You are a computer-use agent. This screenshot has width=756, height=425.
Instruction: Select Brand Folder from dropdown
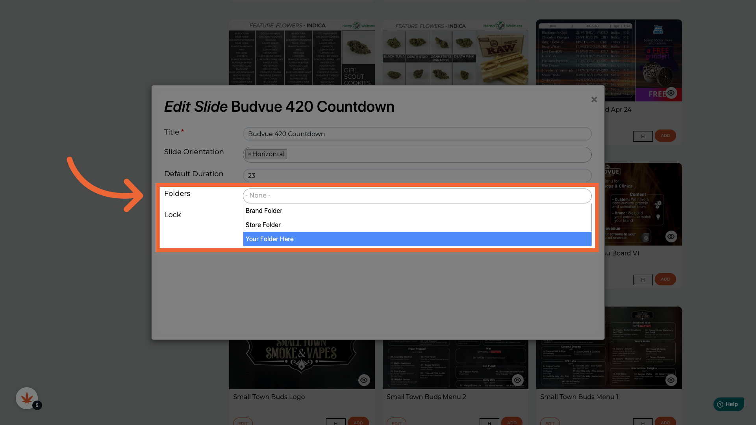(x=264, y=211)
